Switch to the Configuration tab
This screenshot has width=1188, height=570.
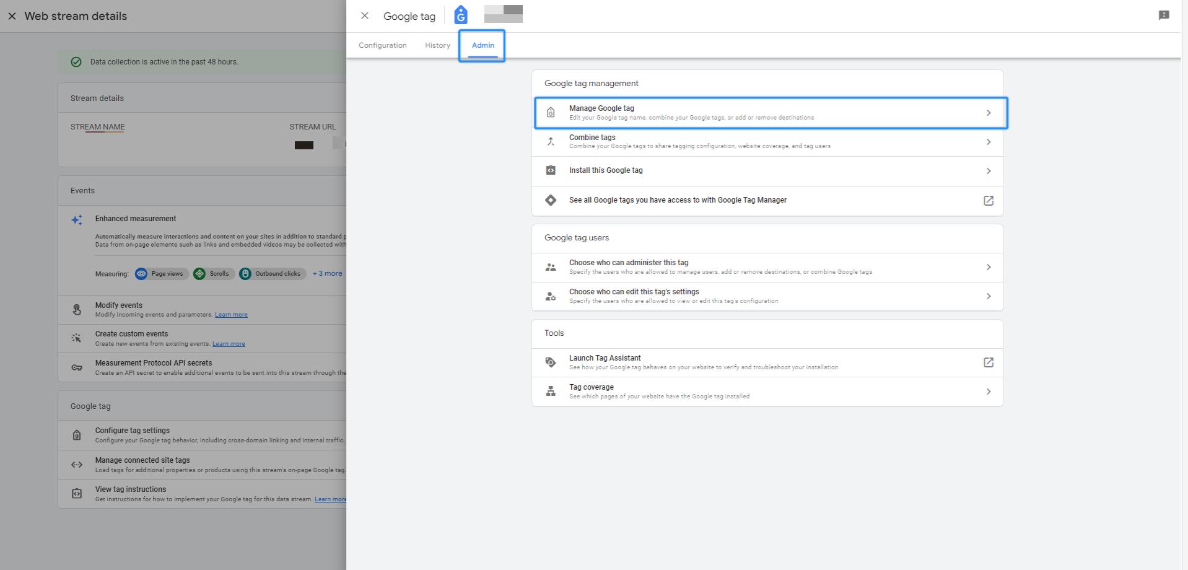pyautogui.click(x=383, y=45)
